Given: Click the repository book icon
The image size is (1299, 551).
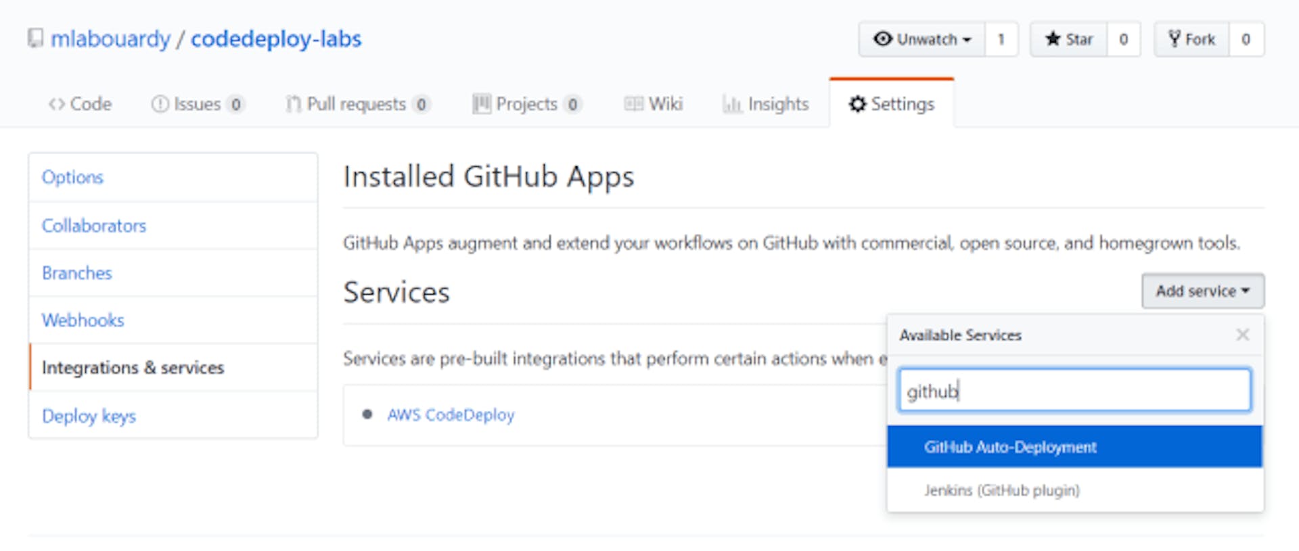Looking at the screenshot, I should 35,39.
